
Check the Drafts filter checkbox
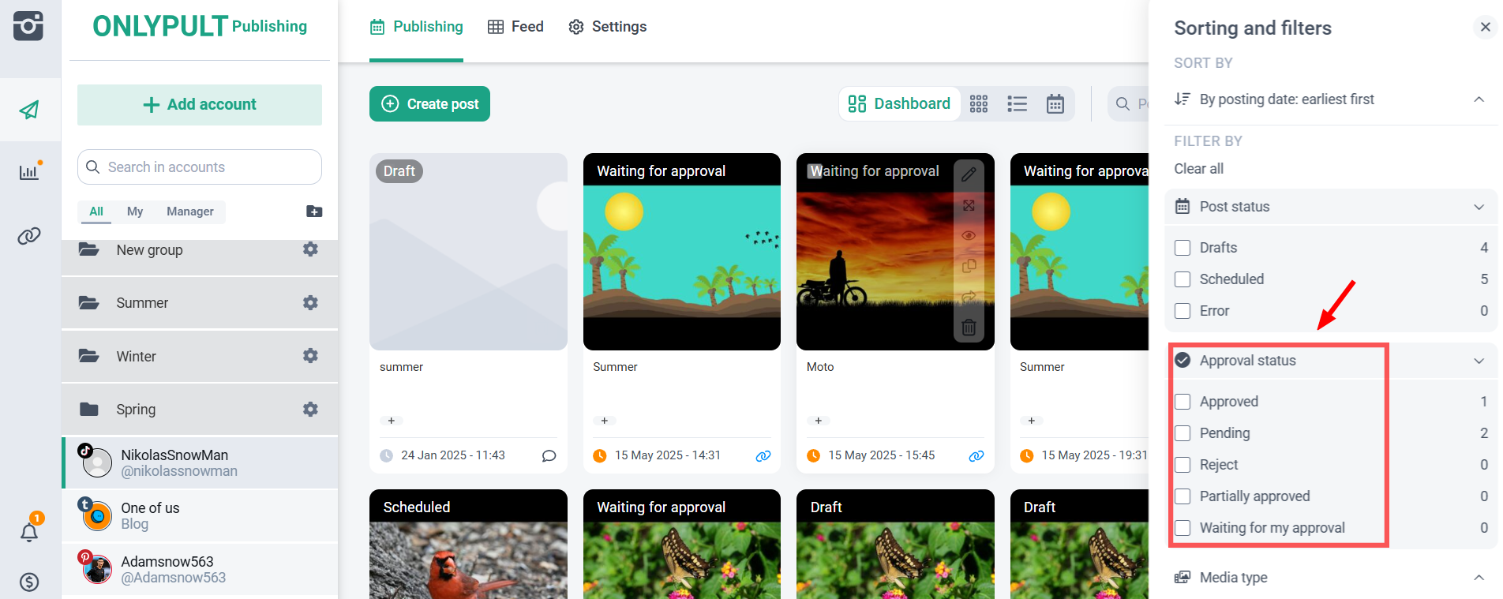point(1183,248)
